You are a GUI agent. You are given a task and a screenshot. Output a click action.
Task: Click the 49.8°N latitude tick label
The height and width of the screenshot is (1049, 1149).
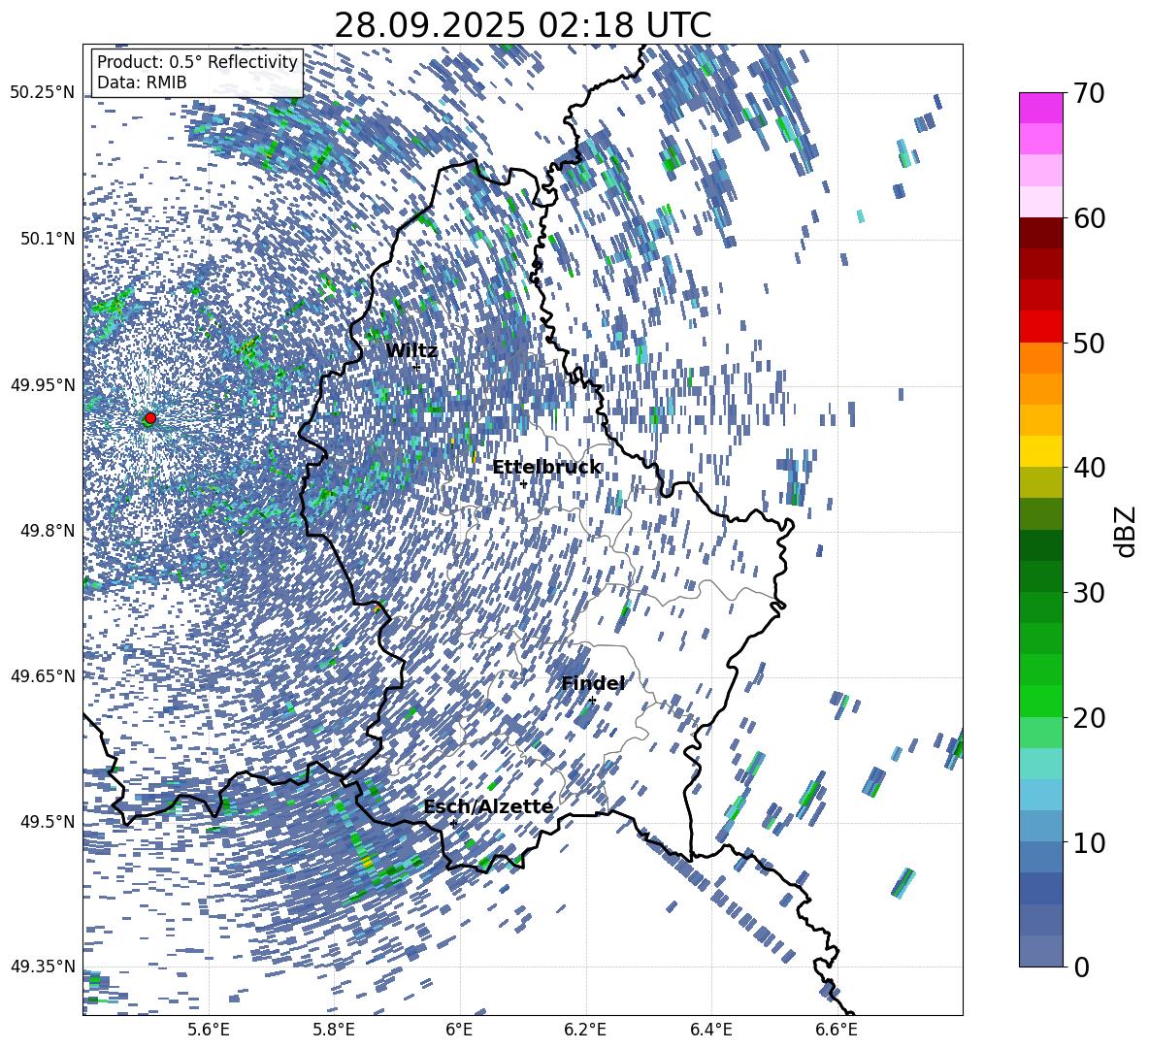49,531
